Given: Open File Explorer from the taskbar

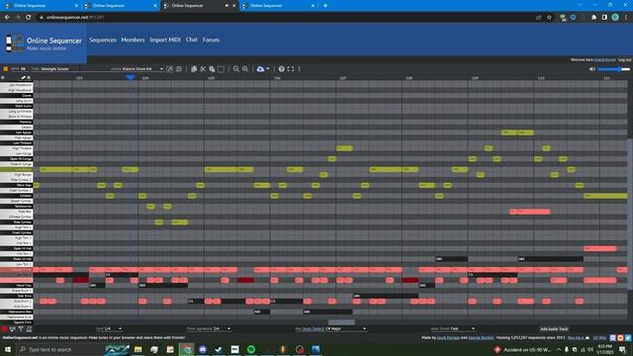Looking at the screenshot, I should [x=138, y=349].
